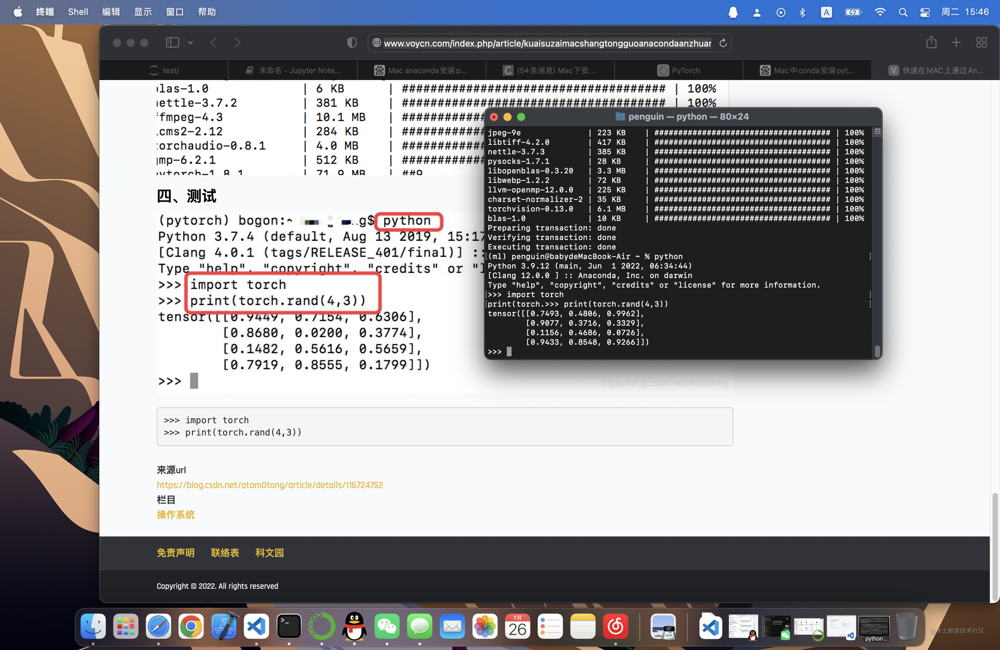
Task: Switch to the test/ tab
Action: tap(164, 70)
